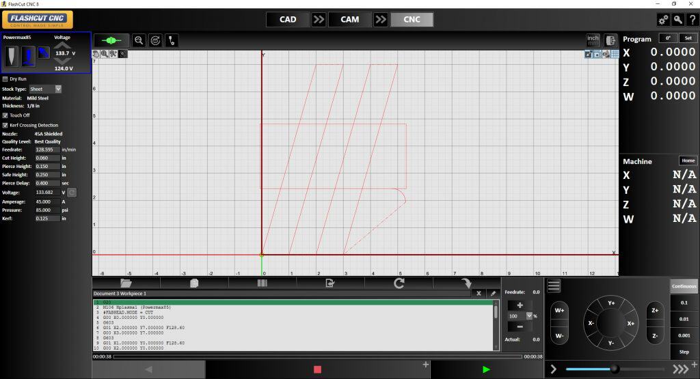The image size is (700, 379).
Task: Enable the Dry Run checkbox
Action: 5,79
